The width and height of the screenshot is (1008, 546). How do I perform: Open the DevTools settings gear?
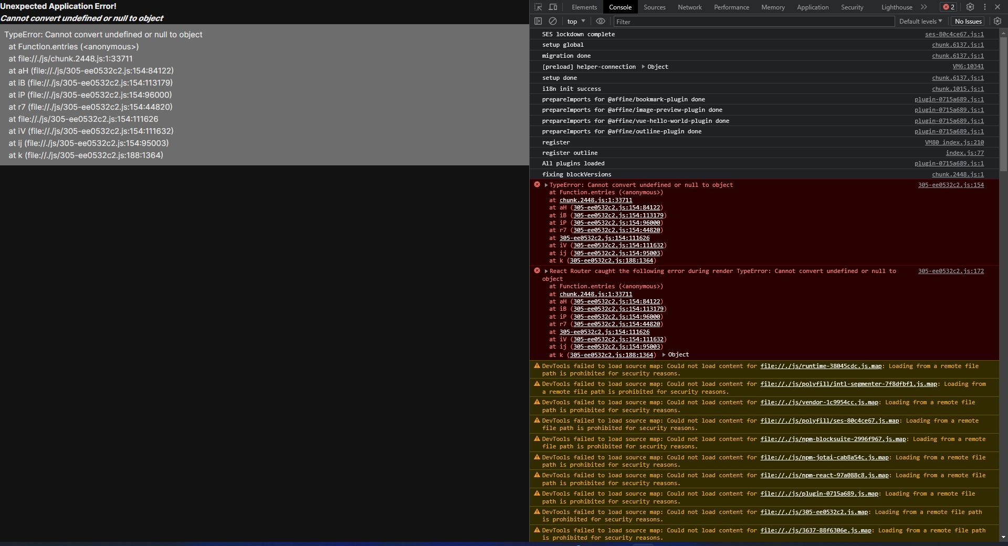coord(970,7)
